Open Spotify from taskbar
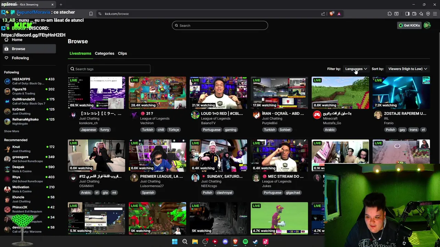This screenshot has height=247, width=440. click(245, 242)
